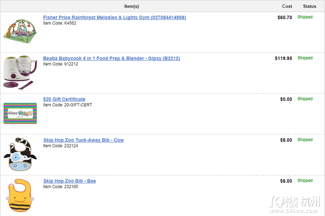Click the Item(s) column header
The width and height of the screenshot is (325, 216).
pos(132,6)
